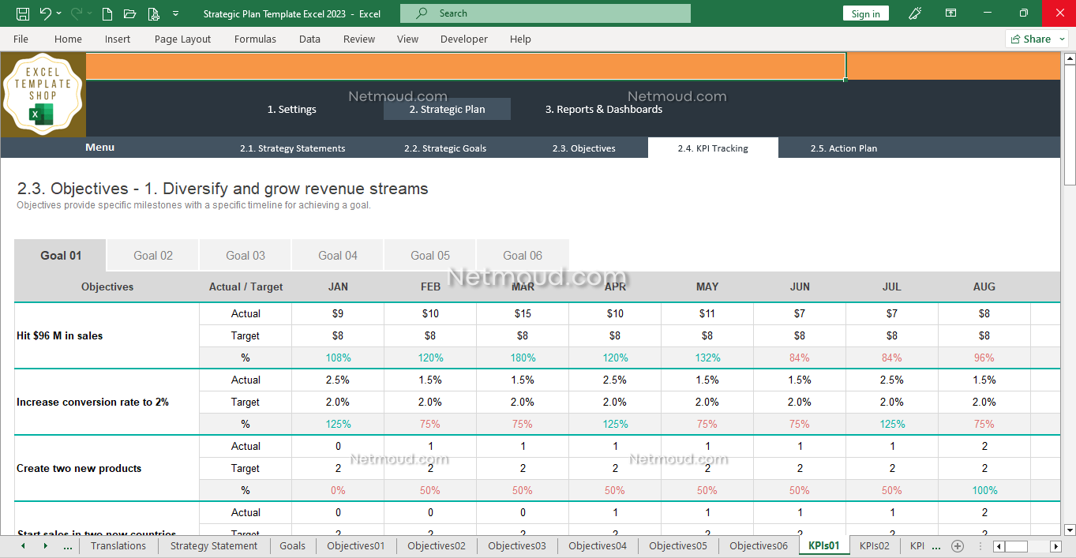Restore down the Excel window
1076x558 pixels.
(1023, 13)
